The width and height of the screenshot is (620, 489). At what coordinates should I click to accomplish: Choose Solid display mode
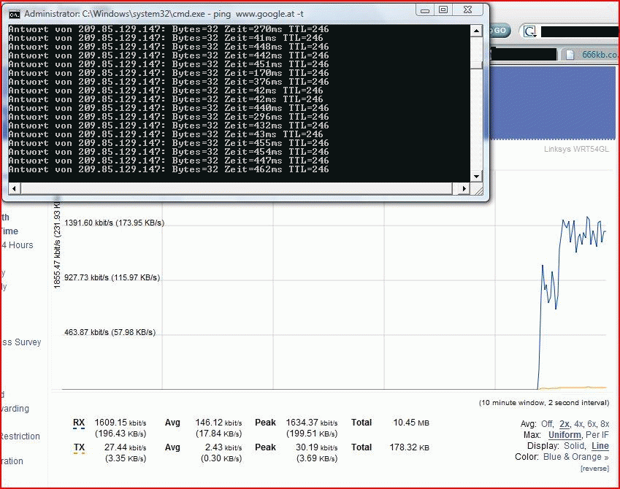[x=574, y=446]
